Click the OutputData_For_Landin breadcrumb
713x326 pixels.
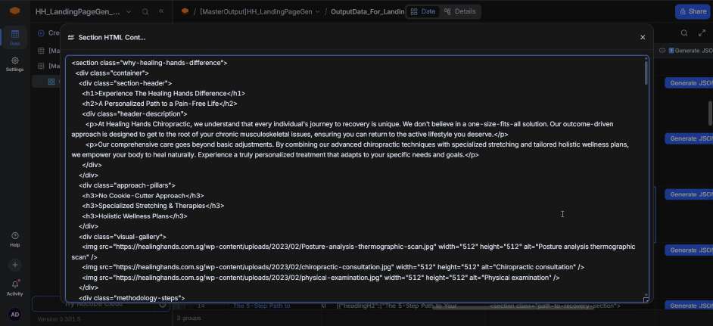[x=367, y=12]
